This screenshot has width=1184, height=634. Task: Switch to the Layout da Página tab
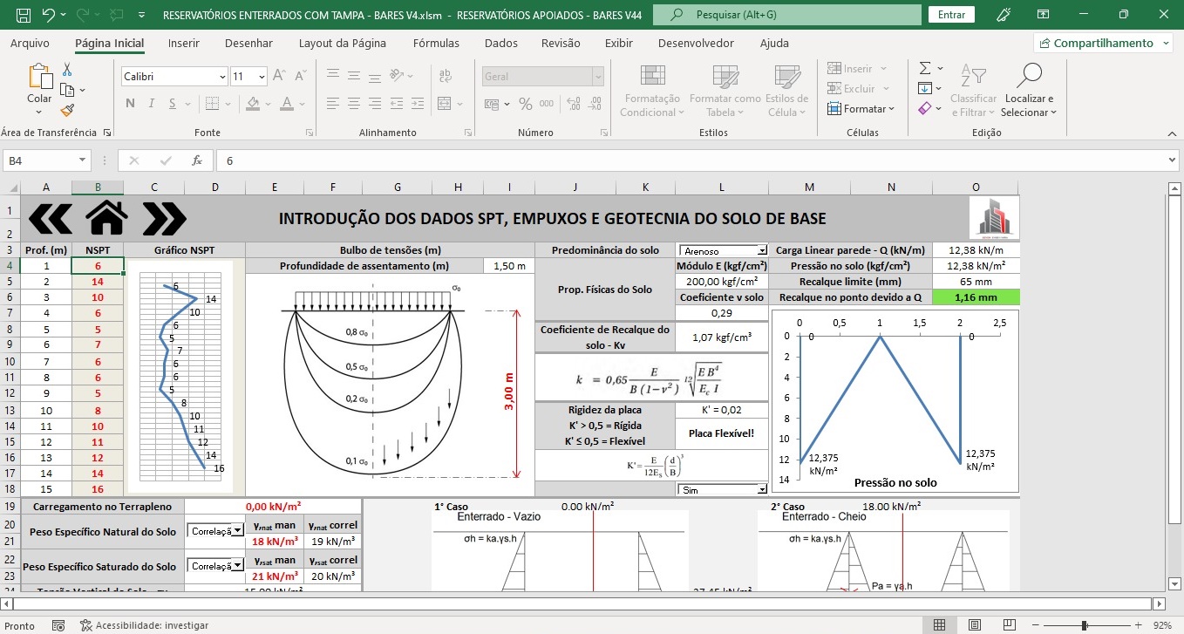click(x=342, y=43)
